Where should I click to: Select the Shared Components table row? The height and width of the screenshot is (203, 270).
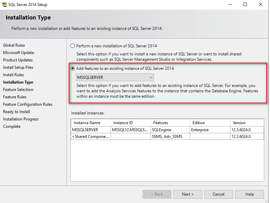[x=91, y=137]
